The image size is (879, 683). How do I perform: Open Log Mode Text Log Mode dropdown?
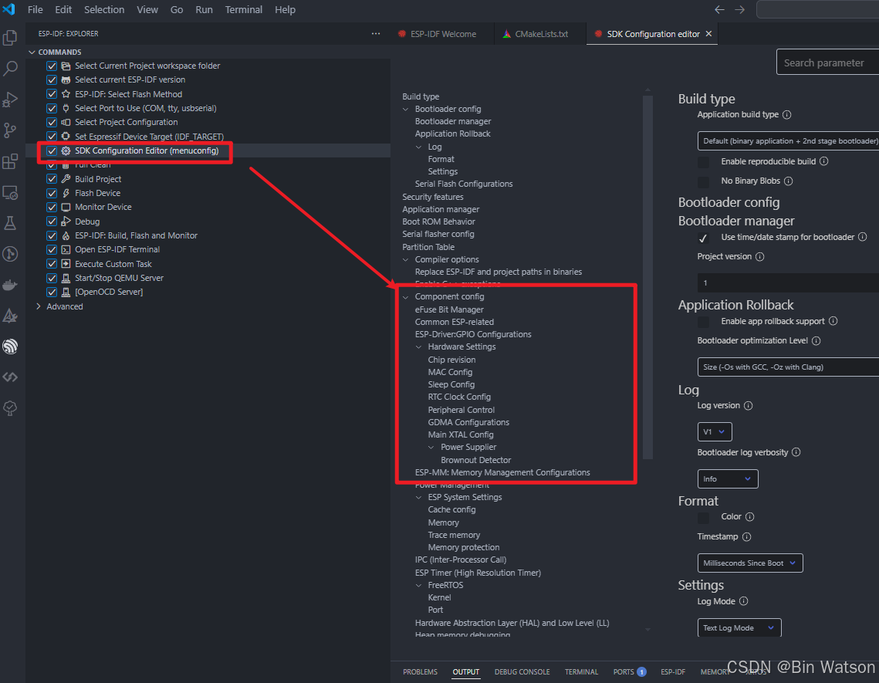tap(739, 628)
